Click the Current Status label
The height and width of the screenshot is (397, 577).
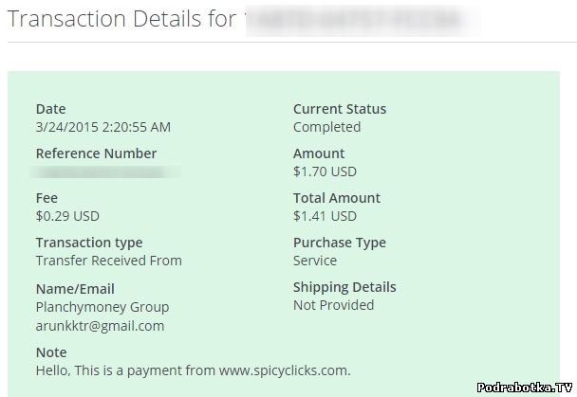coord(340,109)
